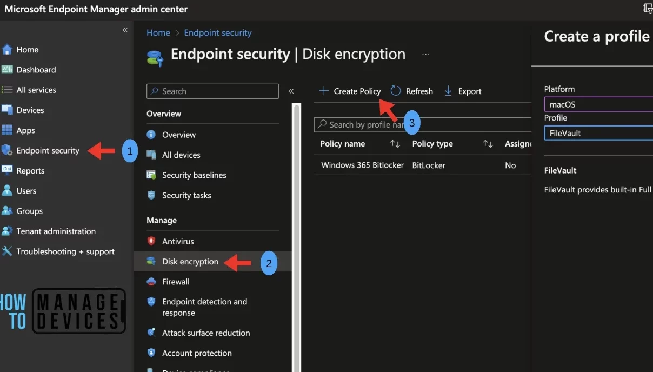This screenshot has width=653, height=372.
Task: Select Attack surface reduction item
Action: (206, 333)
